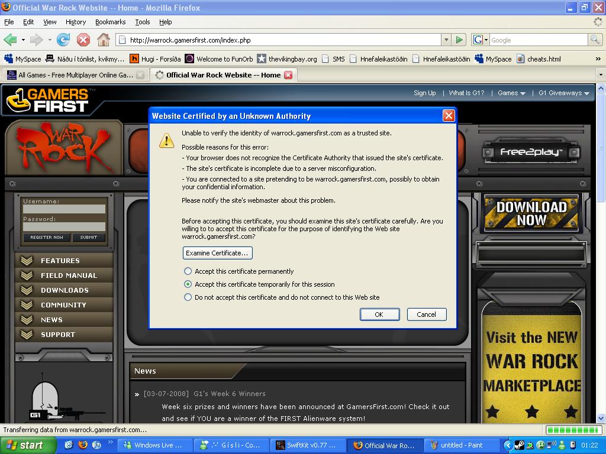Click the Password input field
Image resolution: width=606 pixels, height=454 pixels.
(64, 226)
